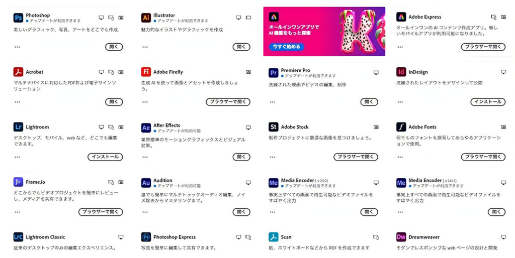Screen dimensions: 515x258
Task: Install Lightroom via the インストール button
Action: click(106, 157)
